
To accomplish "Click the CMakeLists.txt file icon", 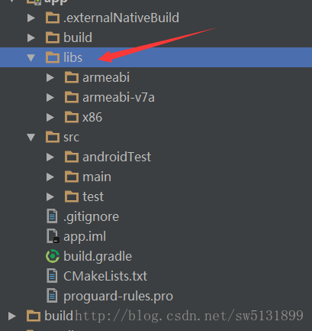I will point(52,276).
